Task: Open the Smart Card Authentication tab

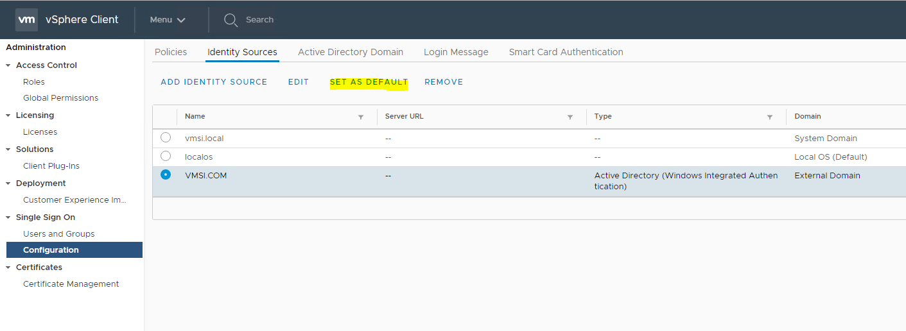Action: tap(566, 52)
